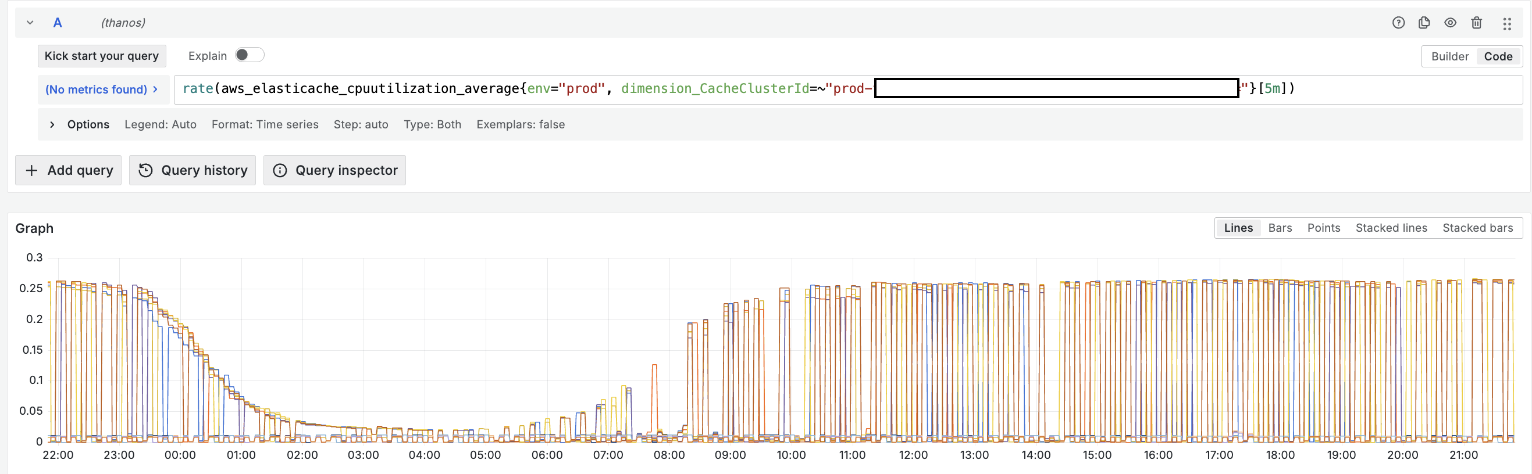
Task: Open Query inspector
Action: [334, 170]
